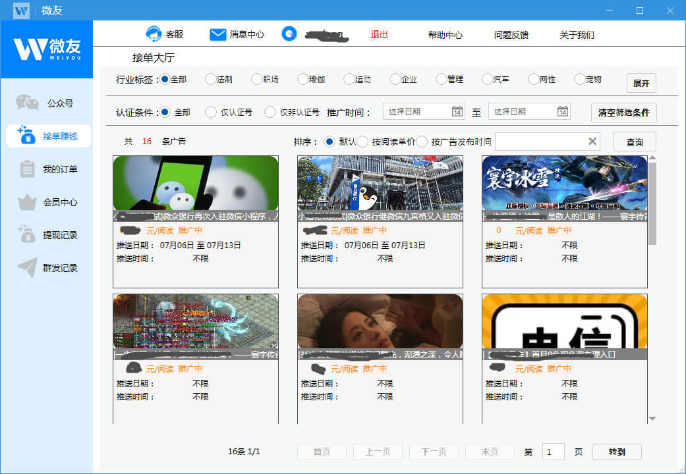Sort ads by 按阅读单价 option
This screenshot has width=686, height=474.
pos(362,142)
